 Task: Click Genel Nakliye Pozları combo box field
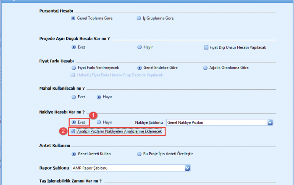click(216, 122)
